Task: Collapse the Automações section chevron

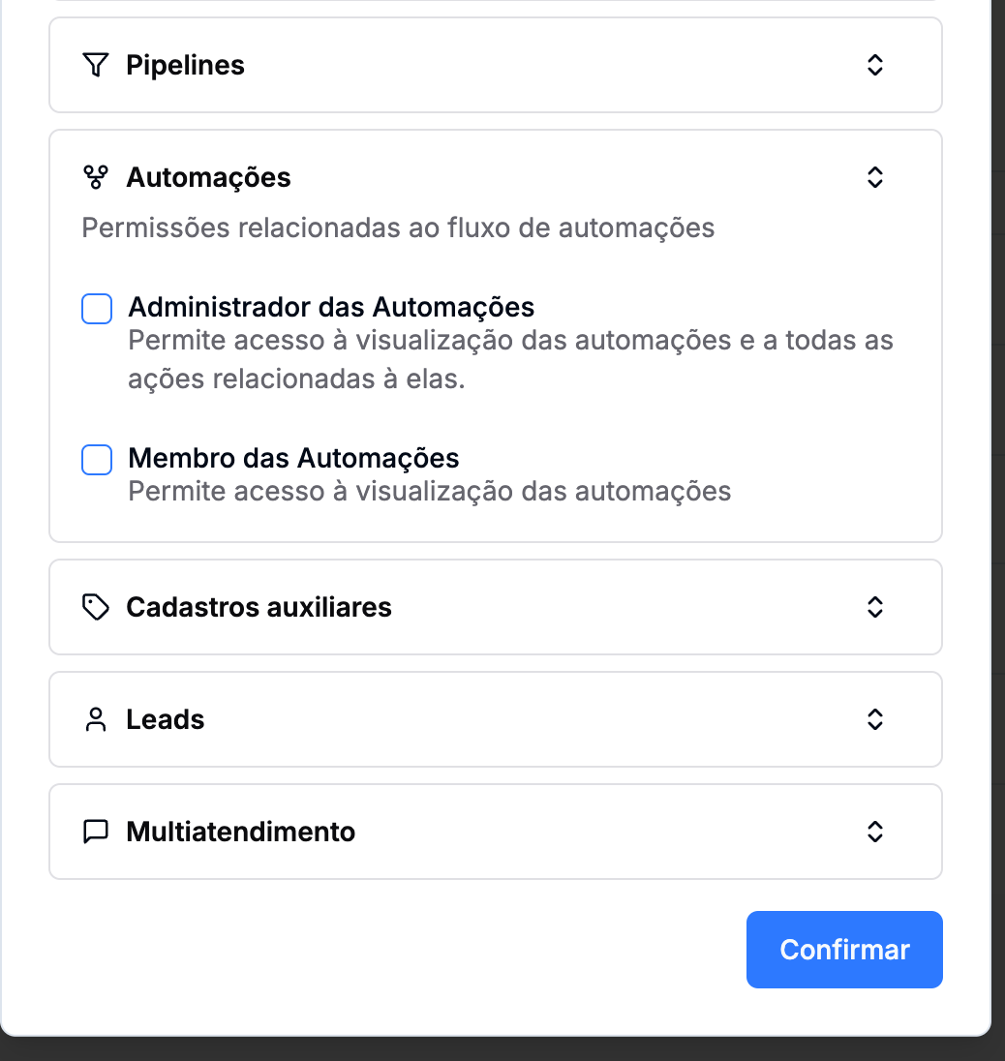Action: tap(874, 177)
